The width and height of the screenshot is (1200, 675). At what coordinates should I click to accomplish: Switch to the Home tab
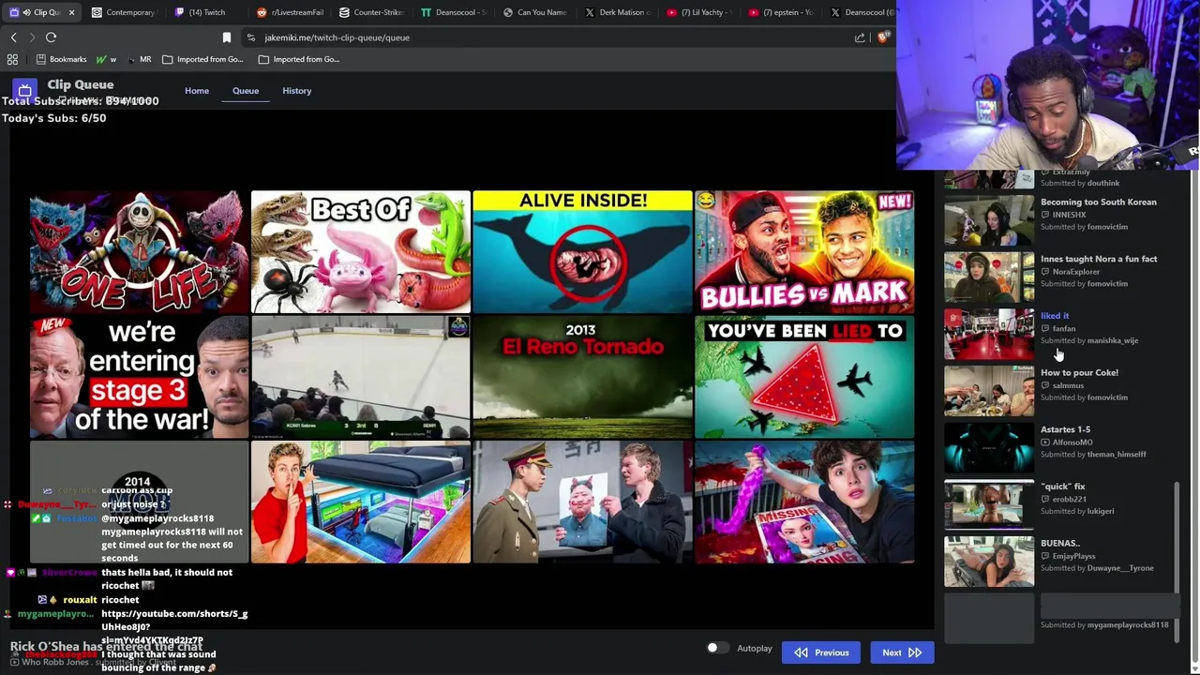click(x=197, y=91)
